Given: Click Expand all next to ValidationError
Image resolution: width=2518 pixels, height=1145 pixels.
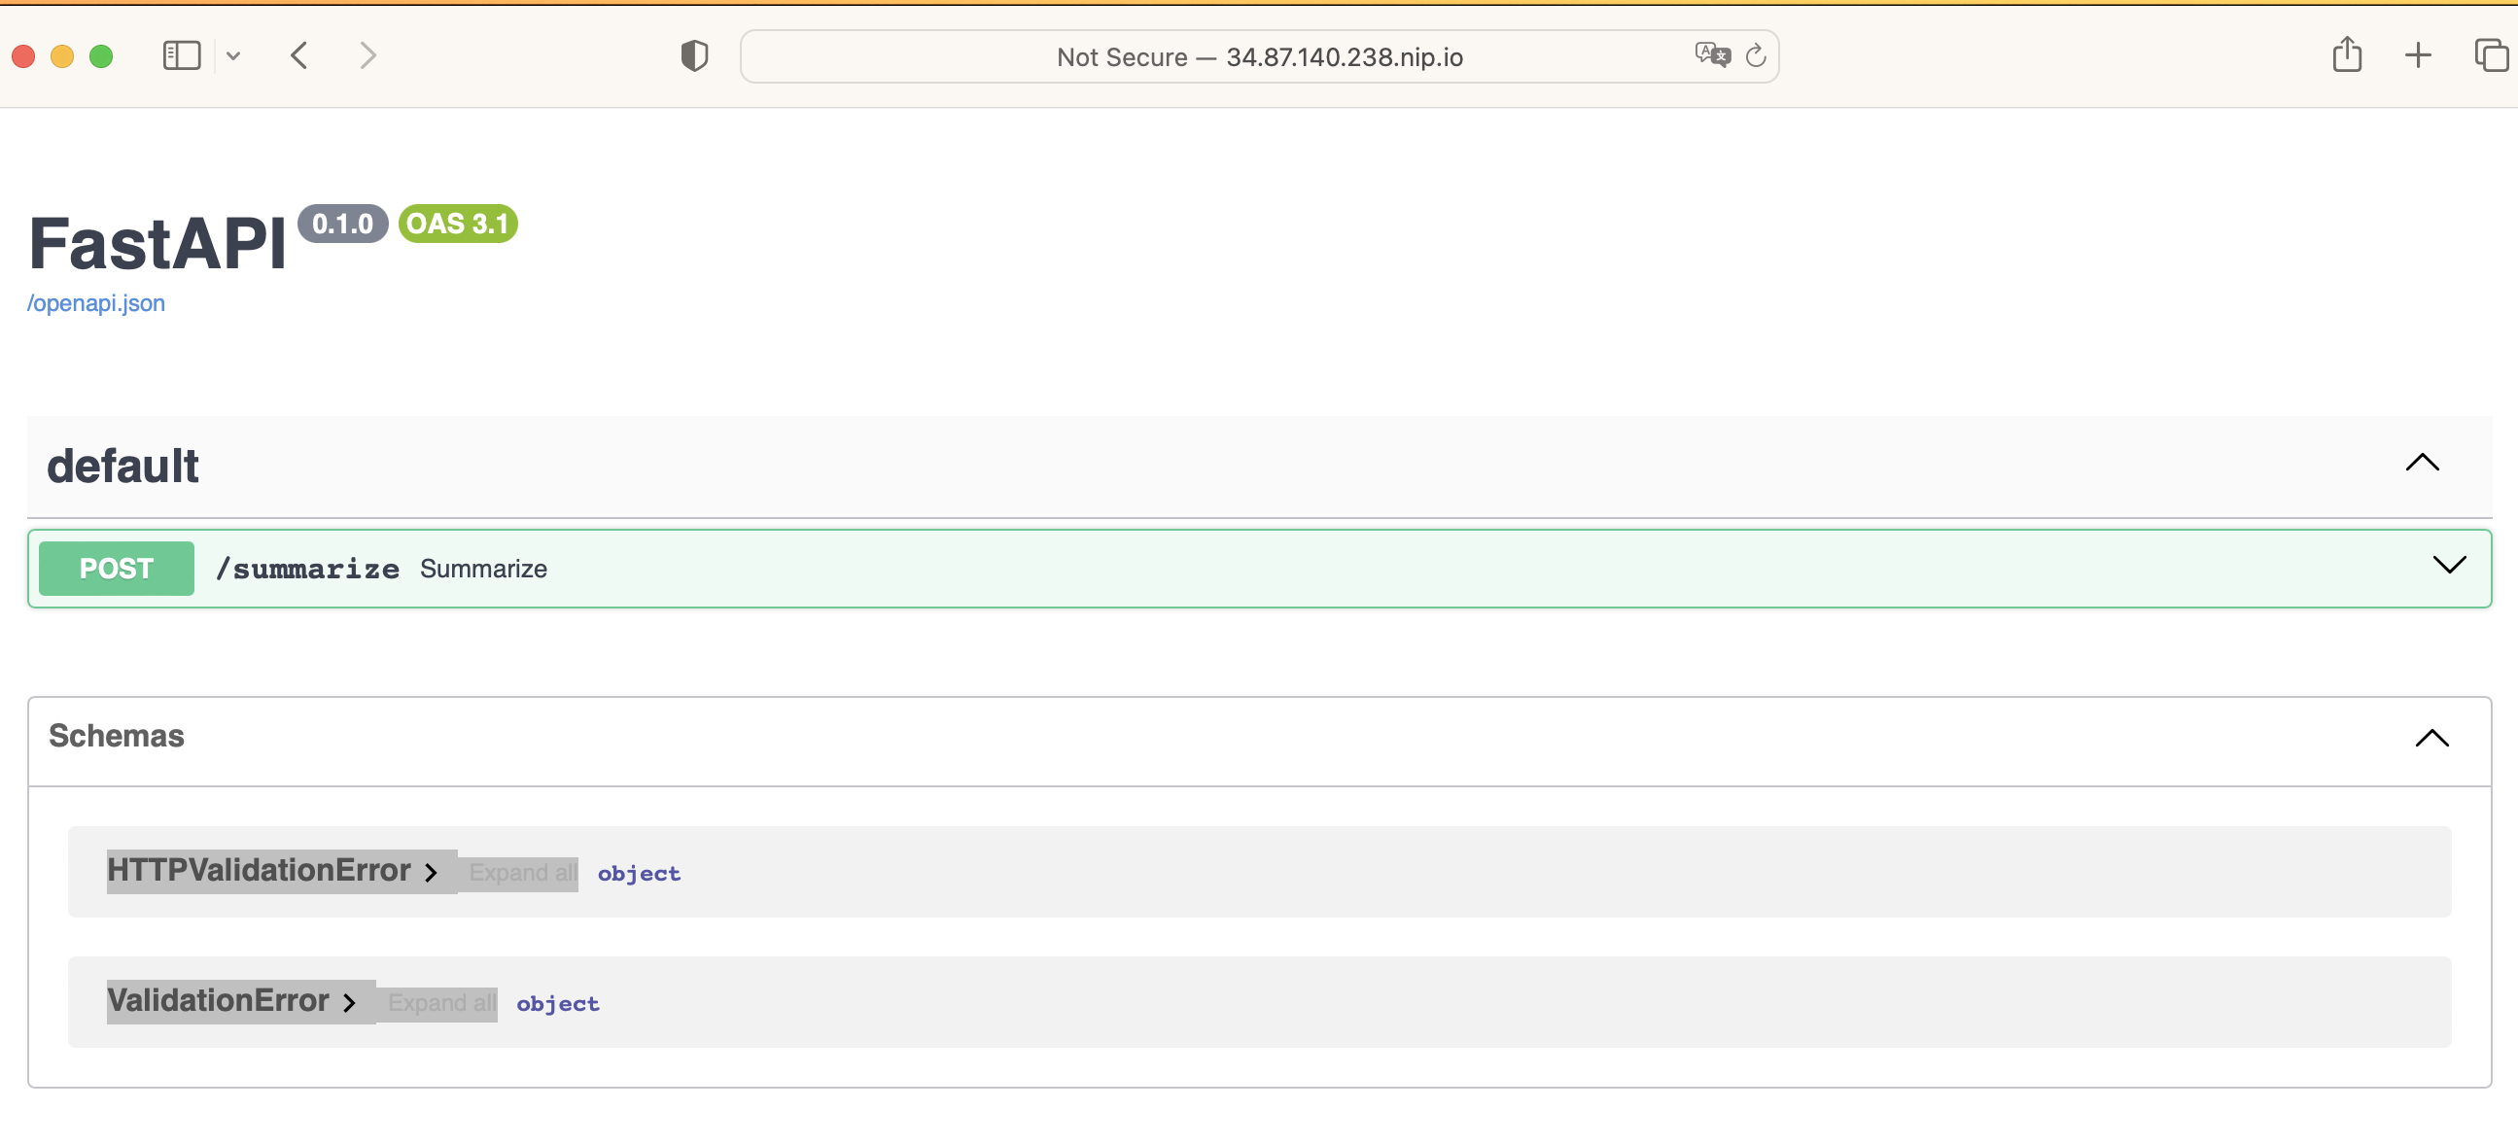Looking at the screenshot, I should (x=440, y=1003).
